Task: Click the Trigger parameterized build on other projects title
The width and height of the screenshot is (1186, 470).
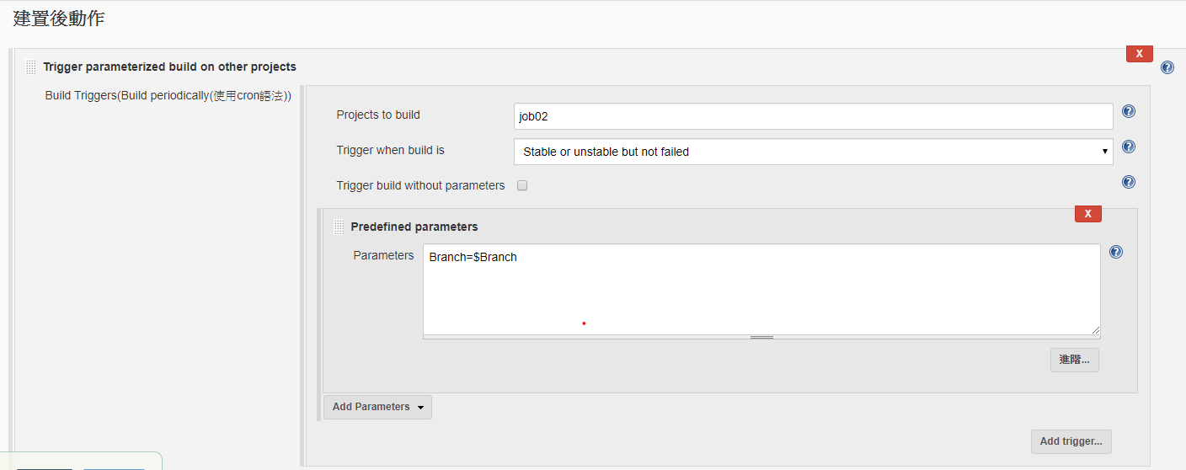Action: [169, 67]
